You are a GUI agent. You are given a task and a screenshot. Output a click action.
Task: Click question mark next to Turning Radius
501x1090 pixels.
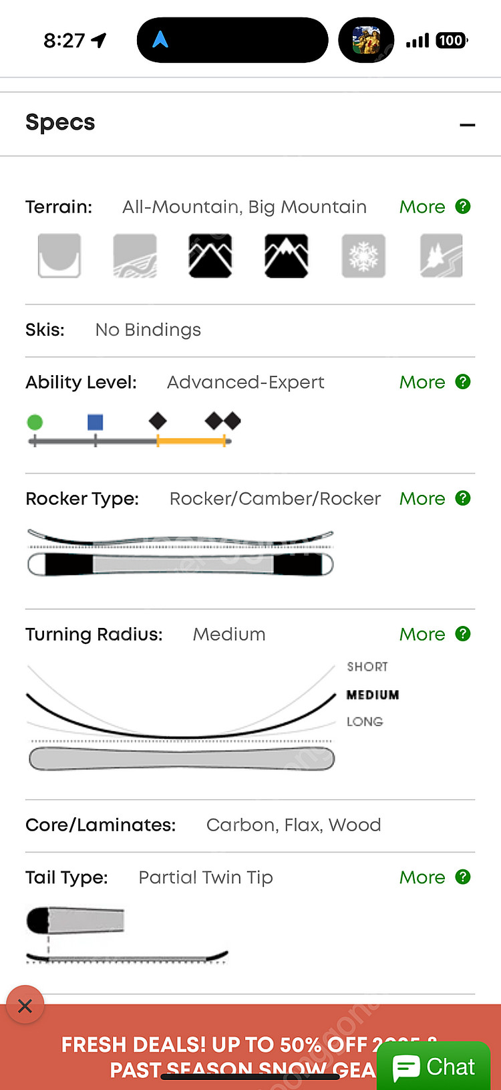click(463, 634)
